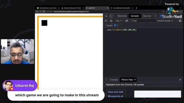Clear the console output
The image size is (184, 103).
pyautogui.click(x=111, y=21)
